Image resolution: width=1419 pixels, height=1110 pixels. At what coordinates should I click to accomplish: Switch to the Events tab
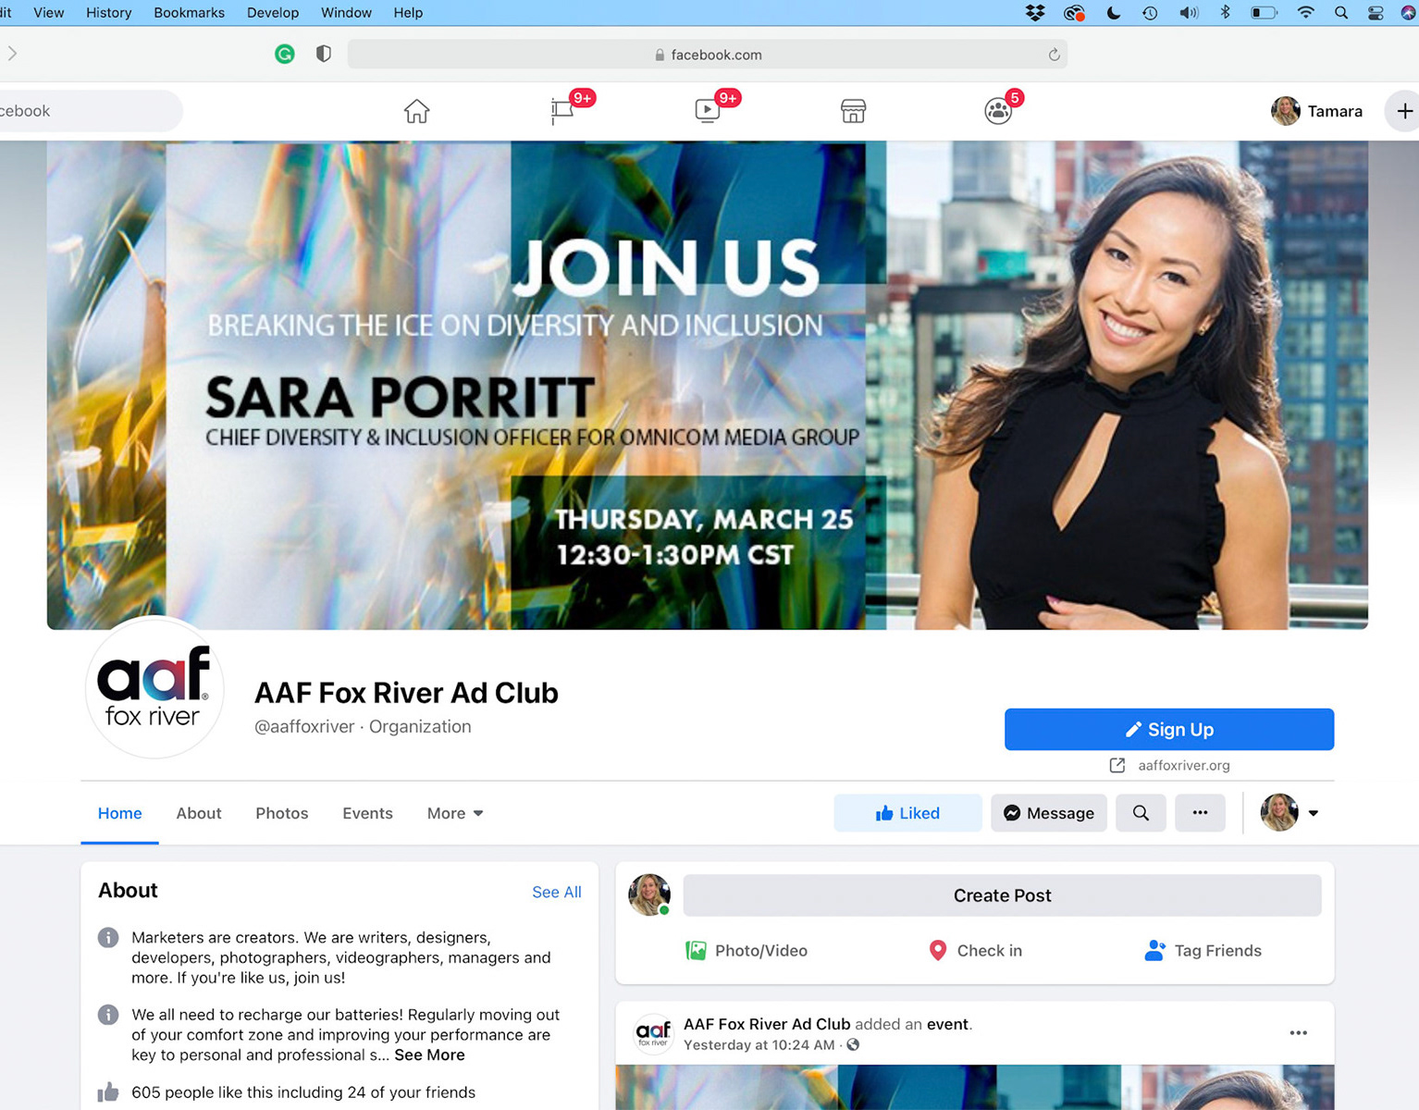coord(367,813)
